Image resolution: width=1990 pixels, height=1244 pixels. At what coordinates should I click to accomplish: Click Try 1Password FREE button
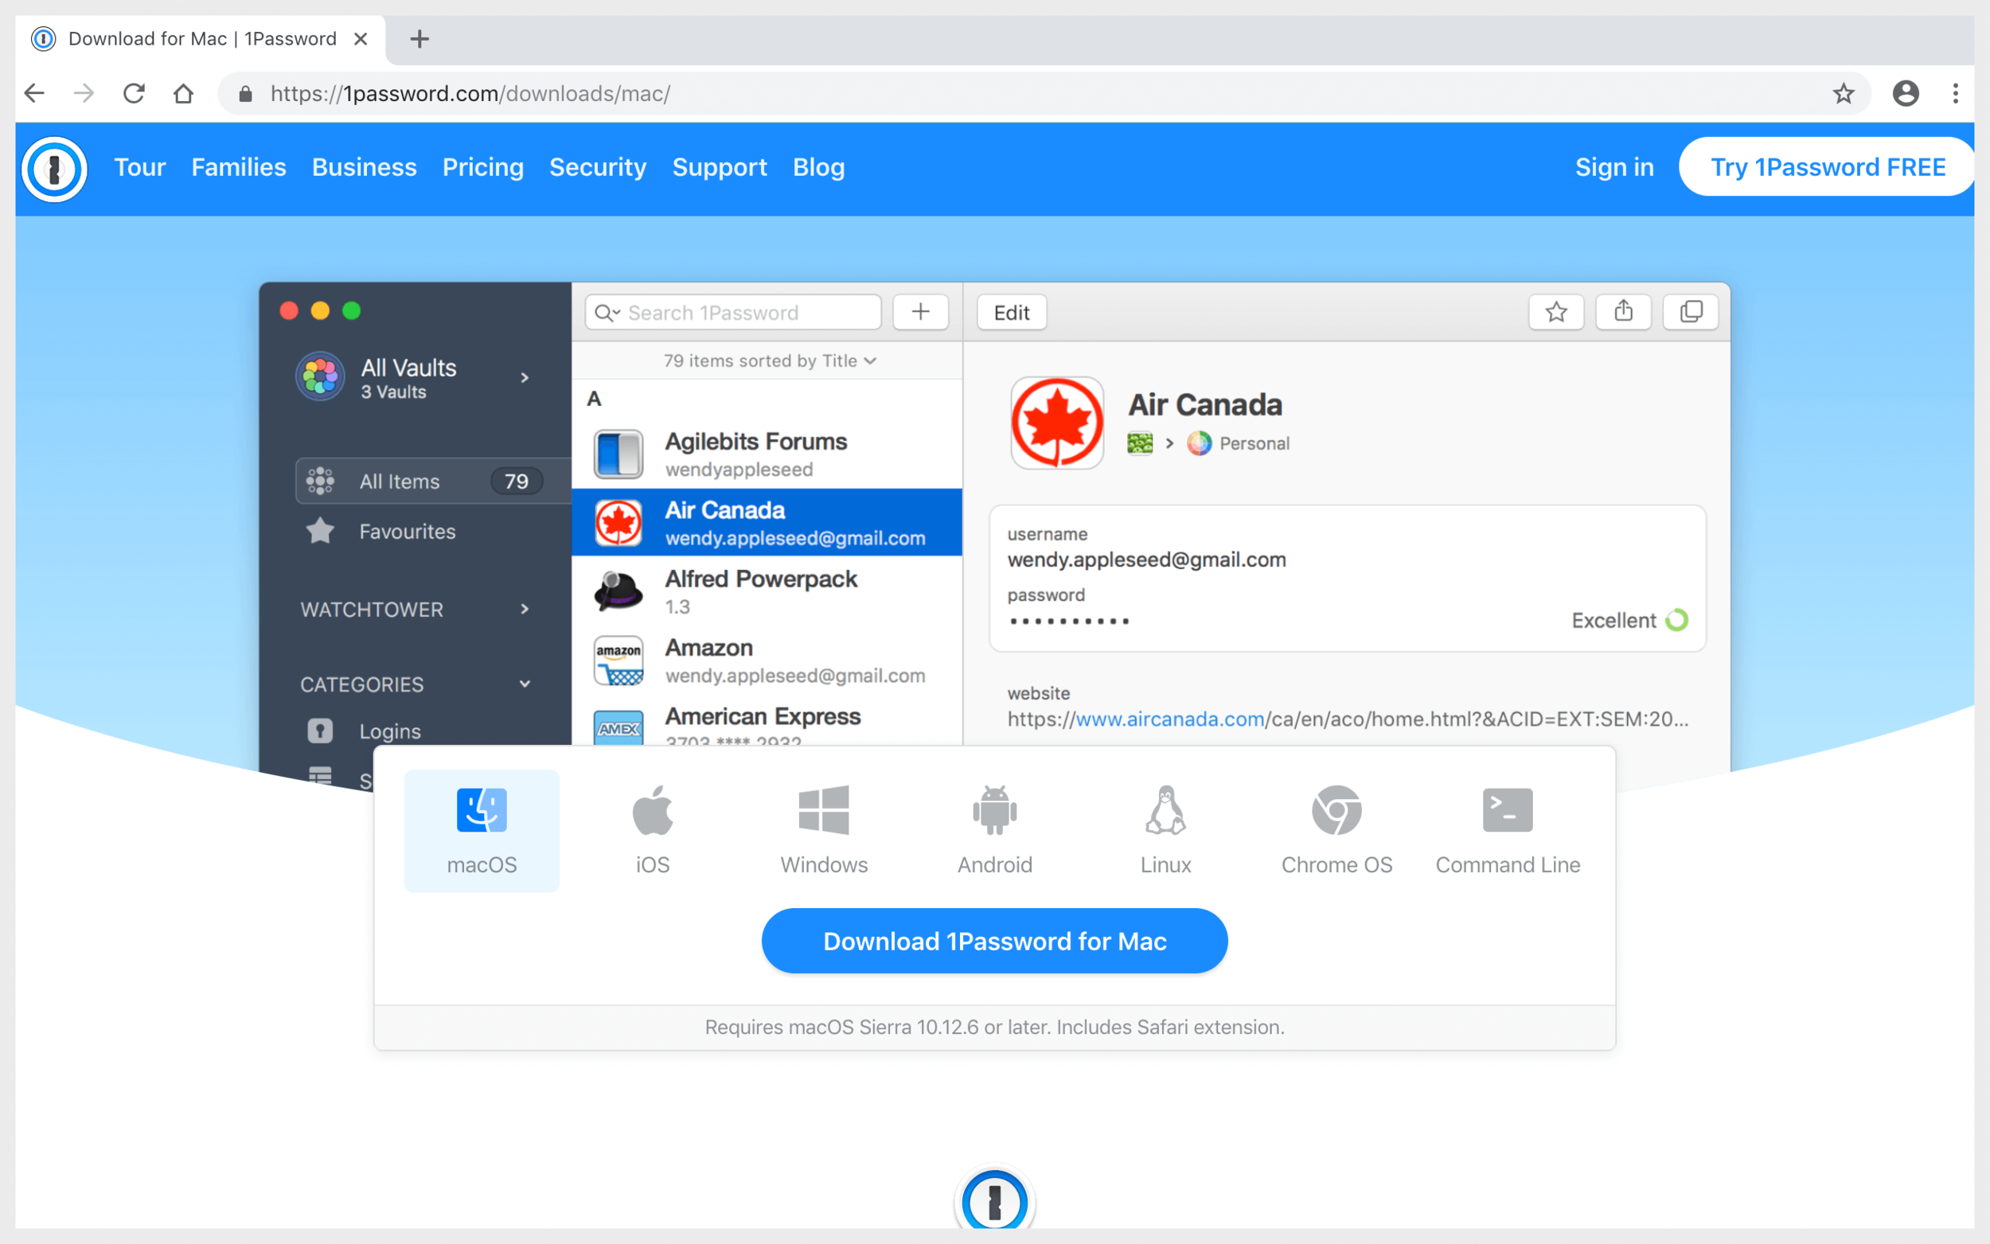tap(1827, 167)
